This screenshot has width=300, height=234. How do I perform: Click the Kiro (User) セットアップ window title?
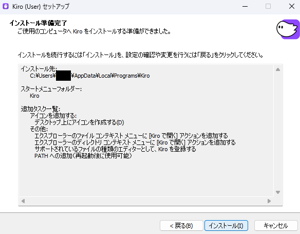(41, 7)
